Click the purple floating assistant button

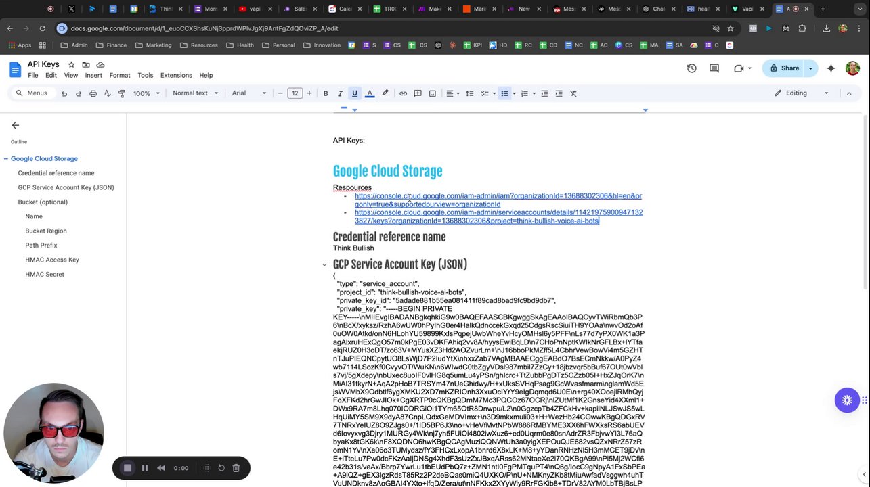[846, 400]
